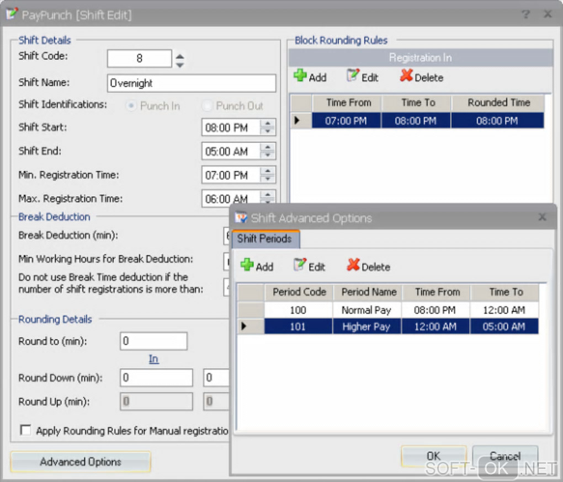This screenshot has width=563, height=482.
Task: Click the Shift Start time field
Action: pyautogui.click(x=232, y=127)
